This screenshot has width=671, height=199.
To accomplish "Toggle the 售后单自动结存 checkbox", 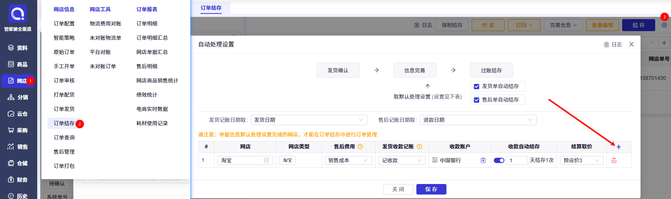I will [477, 100].
